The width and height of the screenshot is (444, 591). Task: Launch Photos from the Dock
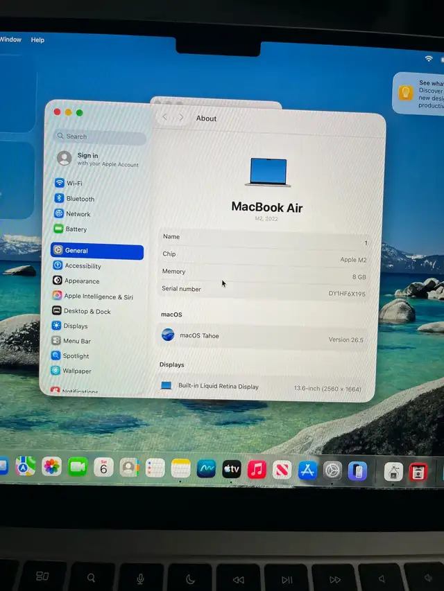[52, 466]
